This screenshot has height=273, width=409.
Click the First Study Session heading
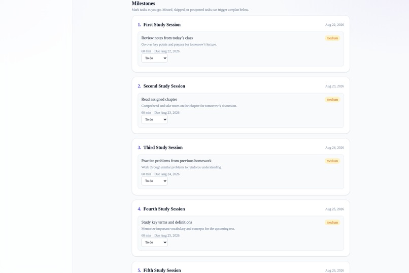pyautogui.click(x=162, y=24)
